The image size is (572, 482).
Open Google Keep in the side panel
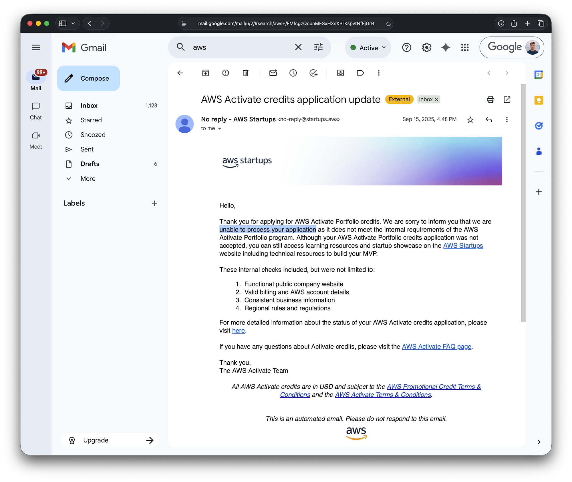[539, 100]
